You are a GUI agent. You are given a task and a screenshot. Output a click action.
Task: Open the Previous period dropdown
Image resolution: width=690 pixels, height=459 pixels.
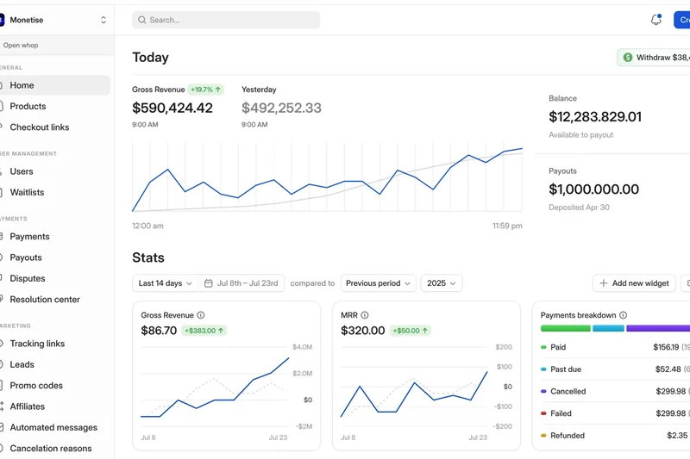click(379, 283)
